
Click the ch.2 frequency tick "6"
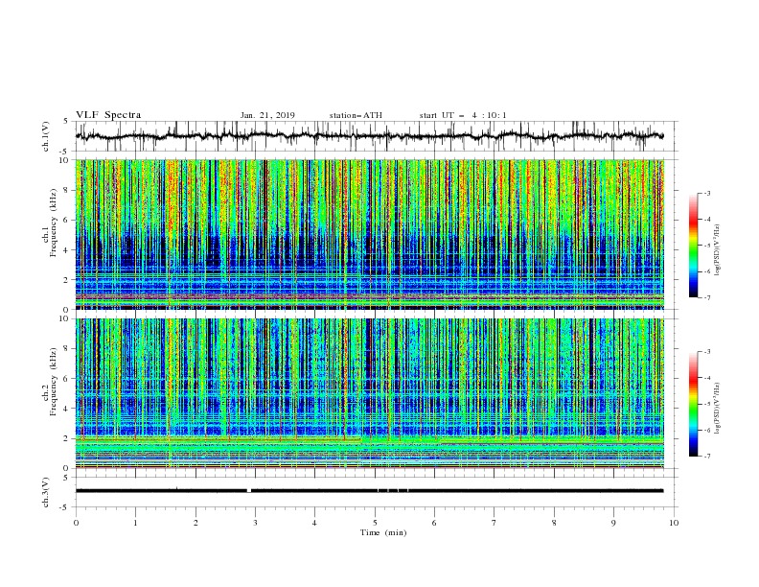(x=67, y=378)
